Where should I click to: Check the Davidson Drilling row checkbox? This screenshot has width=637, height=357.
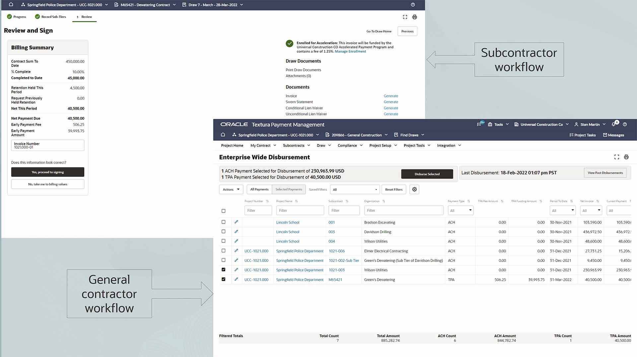[223, 231]
